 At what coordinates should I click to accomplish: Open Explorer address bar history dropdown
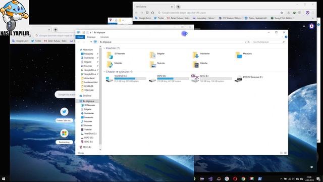246,42
